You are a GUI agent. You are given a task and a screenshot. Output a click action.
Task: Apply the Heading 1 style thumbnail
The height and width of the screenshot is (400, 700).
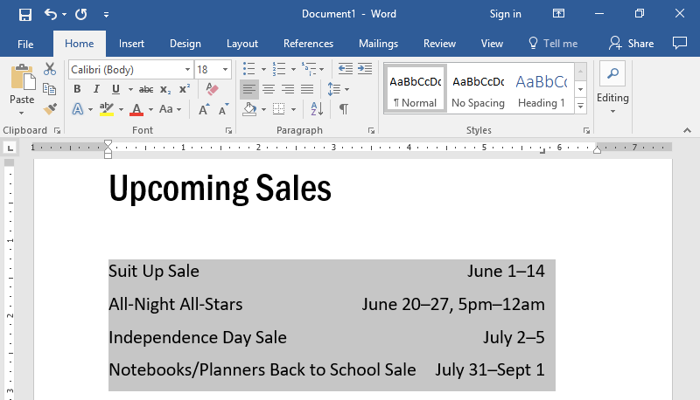tap(540, 89)
